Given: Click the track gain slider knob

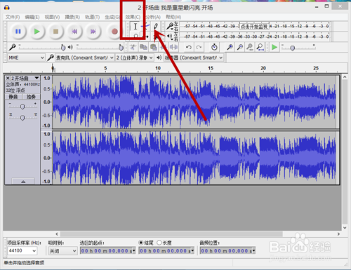Looking at the screenshot, I should (22, 107).
